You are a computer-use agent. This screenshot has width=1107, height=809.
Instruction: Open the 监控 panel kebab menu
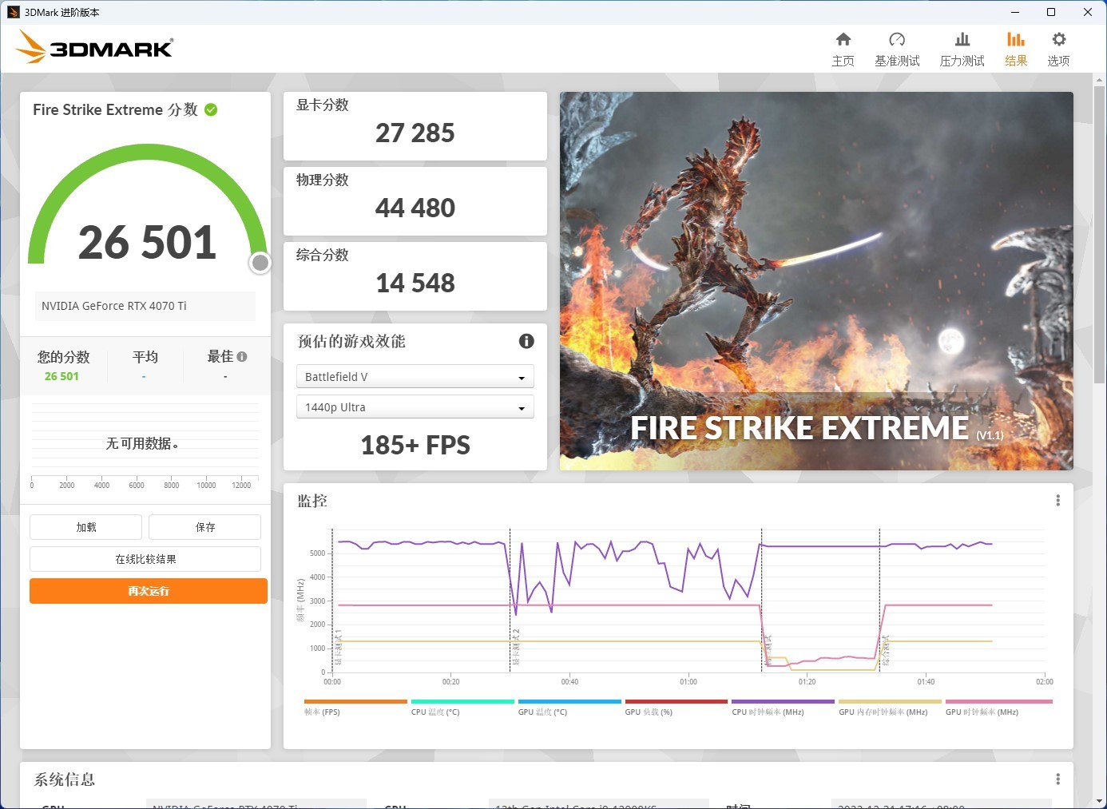[1057, 499]
